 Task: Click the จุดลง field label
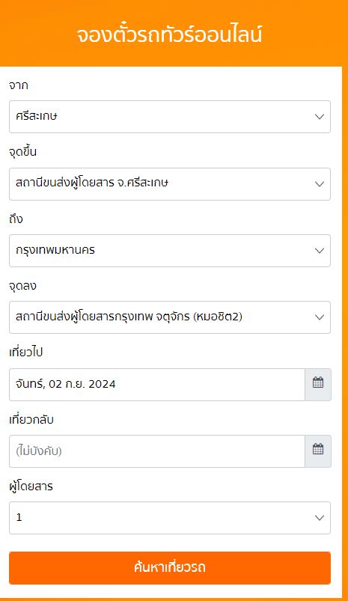22,286
